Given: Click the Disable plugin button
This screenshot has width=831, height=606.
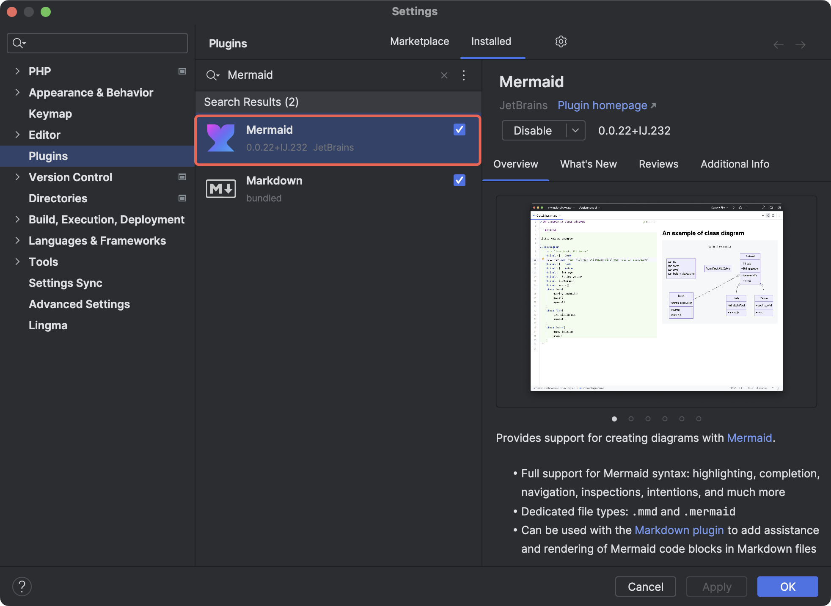Looking at the screenshot, I should coord(533,130).
